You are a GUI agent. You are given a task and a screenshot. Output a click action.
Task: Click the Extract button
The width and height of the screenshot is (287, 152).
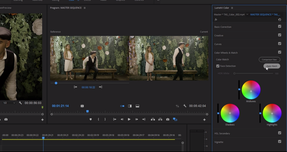point(160,119)
